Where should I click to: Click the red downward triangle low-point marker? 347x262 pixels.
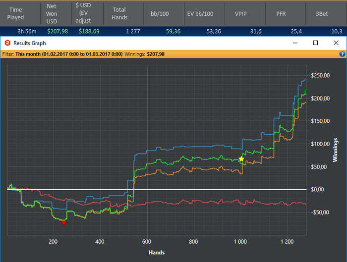click(x=64, y=223)
